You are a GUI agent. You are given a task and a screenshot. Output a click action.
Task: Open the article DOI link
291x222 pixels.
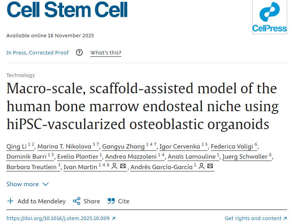[58, 218]
